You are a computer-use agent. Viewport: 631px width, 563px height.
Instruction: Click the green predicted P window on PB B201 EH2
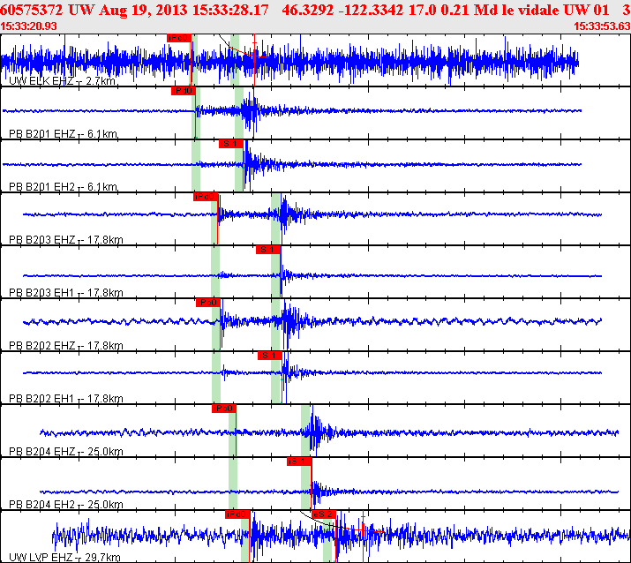(196, 166)
